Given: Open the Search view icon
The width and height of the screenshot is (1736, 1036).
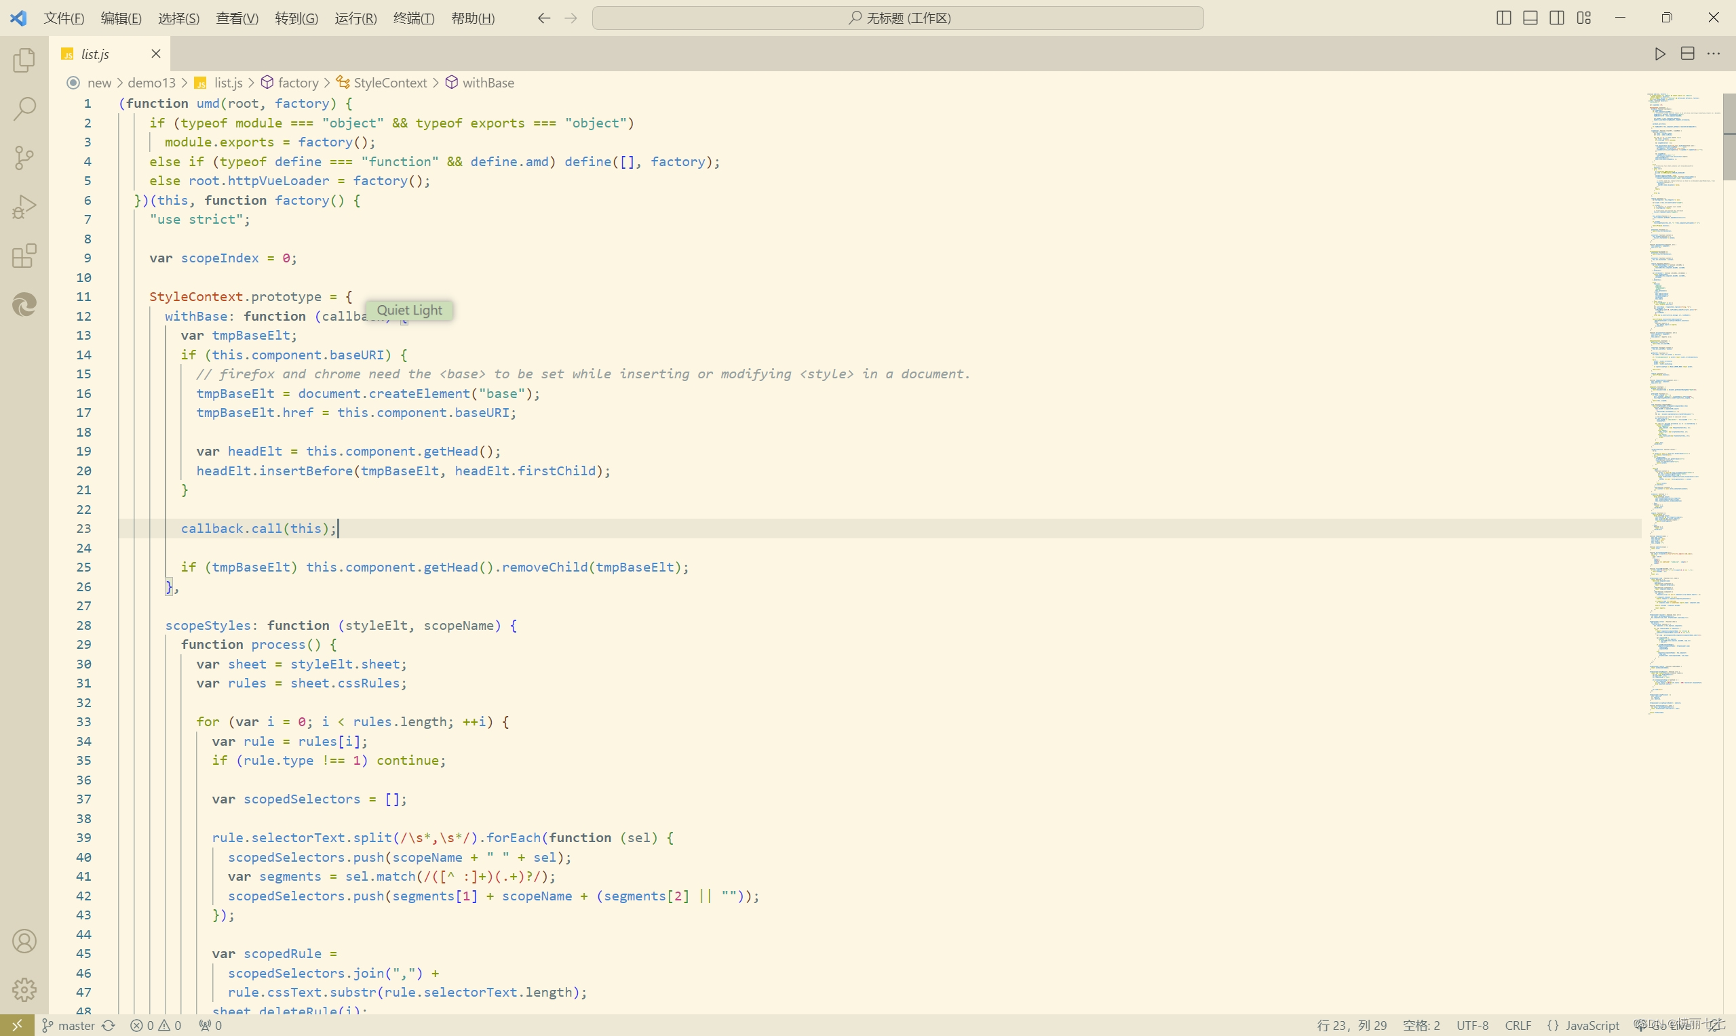Looking at the screenshot, I should coord(24,109).
